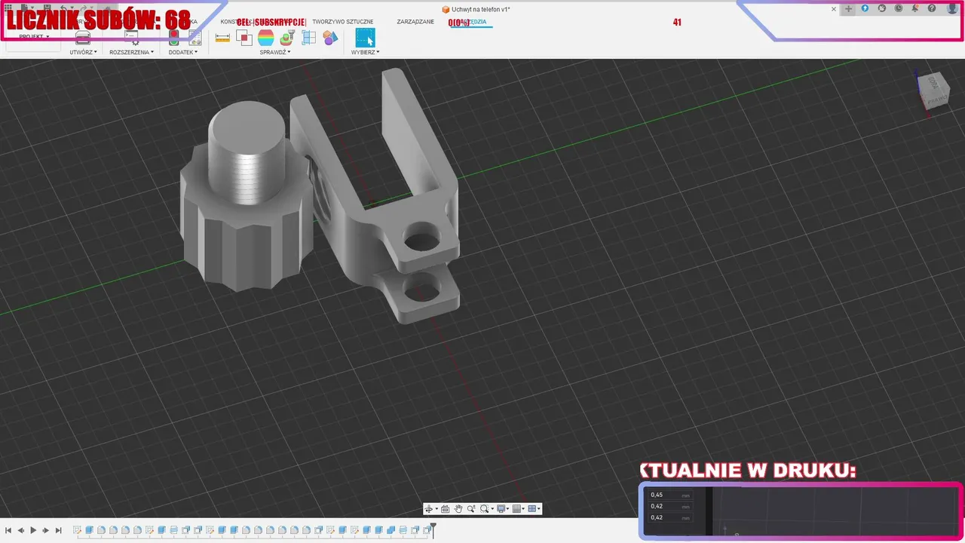Open the Help question-mark icon
Image resolution: width=965 pixels, height=543 pixels.
tap(933, 8)
